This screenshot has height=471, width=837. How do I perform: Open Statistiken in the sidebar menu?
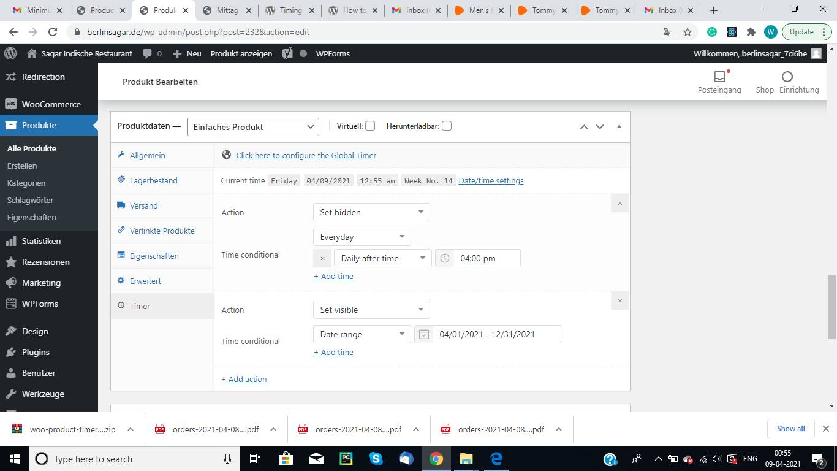coord(49,241)
